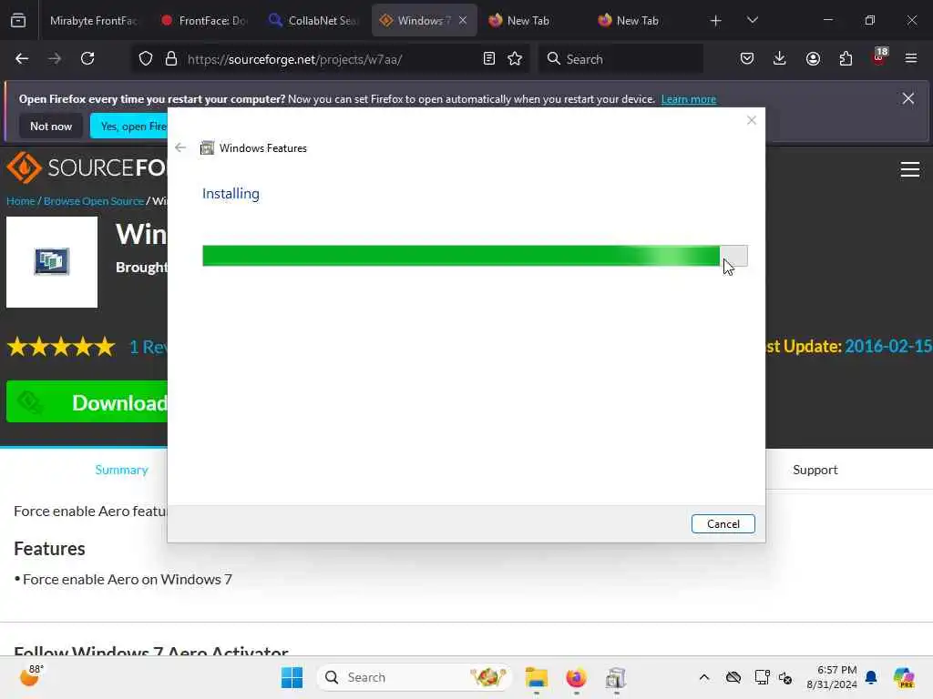Click the Firefox taskbar icon

tap(576, 677)
